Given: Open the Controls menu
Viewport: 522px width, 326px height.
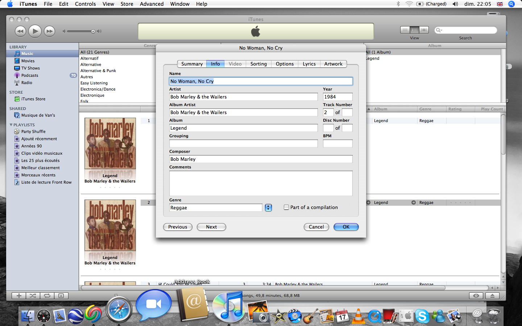Looking at the screenshot, I should [85, 4].
